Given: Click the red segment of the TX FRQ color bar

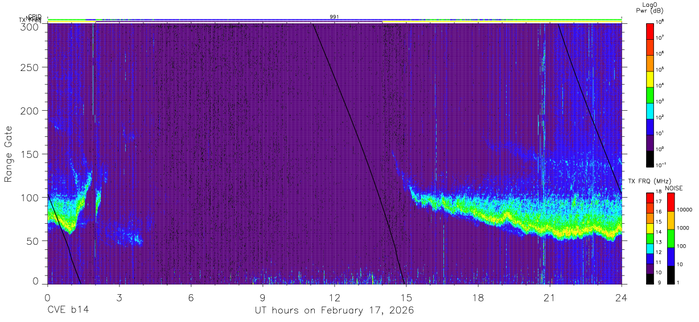Looking at the screenshot, I should (650, 198).
